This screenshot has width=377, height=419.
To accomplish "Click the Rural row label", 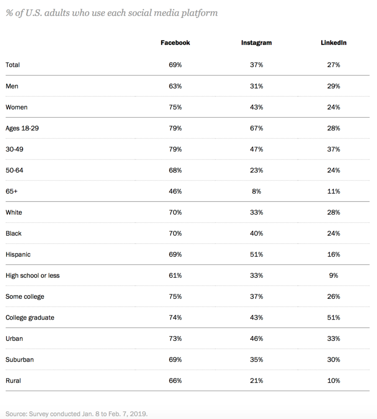I will [x=13, y=381].
